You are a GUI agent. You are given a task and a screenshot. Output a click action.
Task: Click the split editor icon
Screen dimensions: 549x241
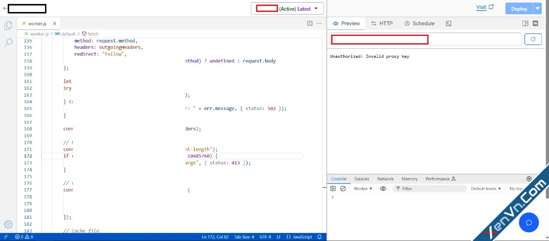coord(310,24)
